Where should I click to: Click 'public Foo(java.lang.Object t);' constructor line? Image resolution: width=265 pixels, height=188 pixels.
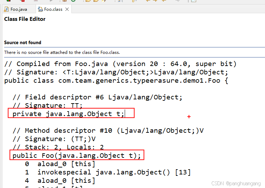(77, 156)
